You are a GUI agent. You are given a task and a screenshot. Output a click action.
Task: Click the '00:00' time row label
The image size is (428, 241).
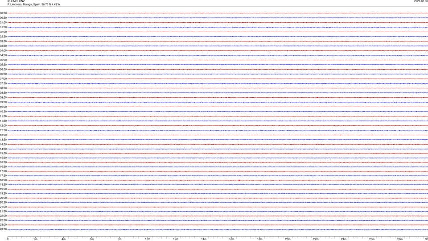(3, 13)
